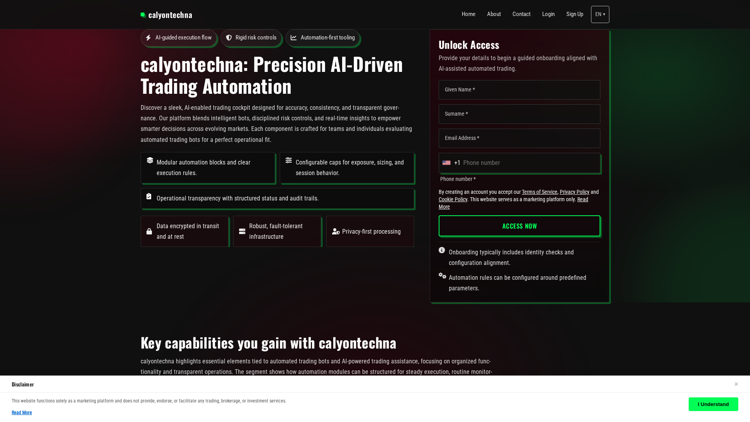Click the lightning bolt icon in AI-guided execution flow
Viewport: 750px width, 422px height.
(x=148, y=38)
